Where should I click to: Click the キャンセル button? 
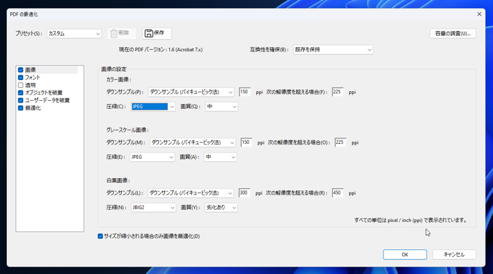pyautogui.click(x=454, y=255)
